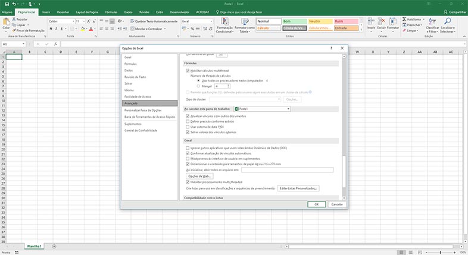The image size is (468, 255).
Task: Enable Definir precisão conforme exibido
Action: pyautogui.click(x=188, y=121)
